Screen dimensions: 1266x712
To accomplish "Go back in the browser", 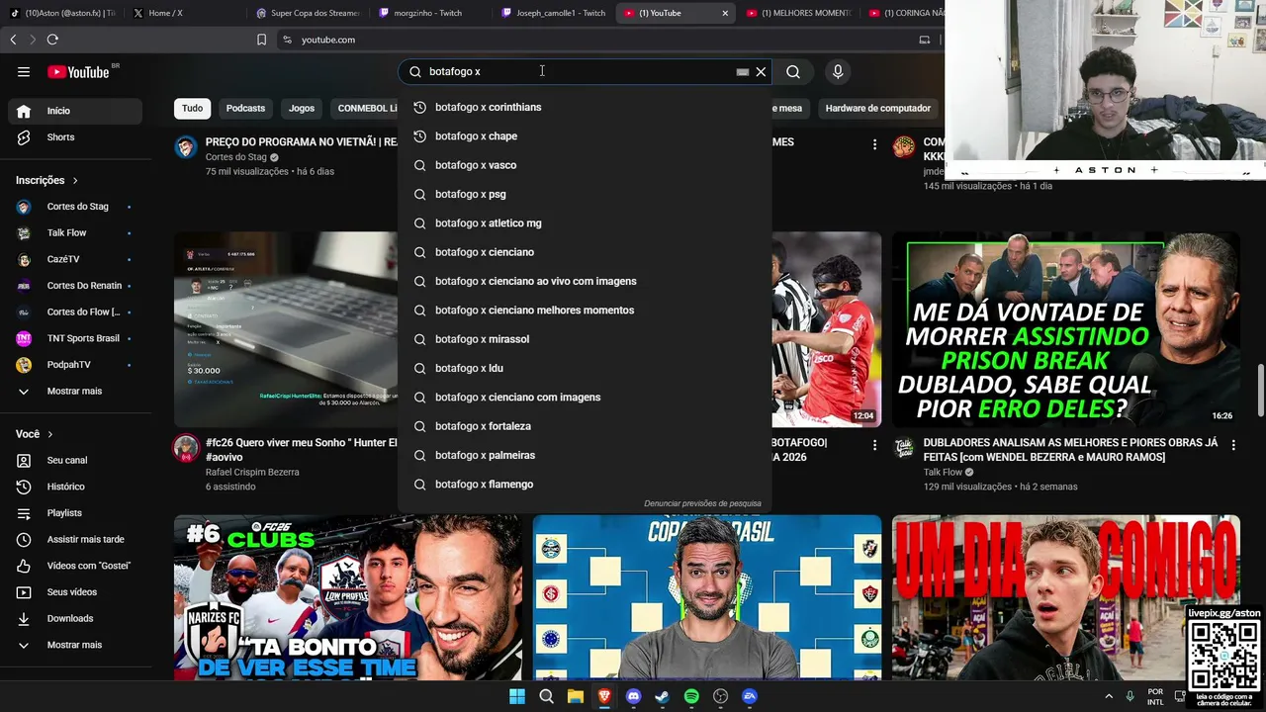I will pos(13,40).
